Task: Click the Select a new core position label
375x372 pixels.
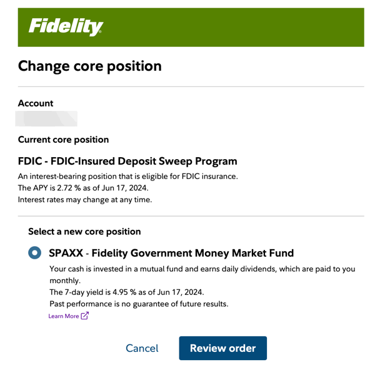Action: [84, 231]
